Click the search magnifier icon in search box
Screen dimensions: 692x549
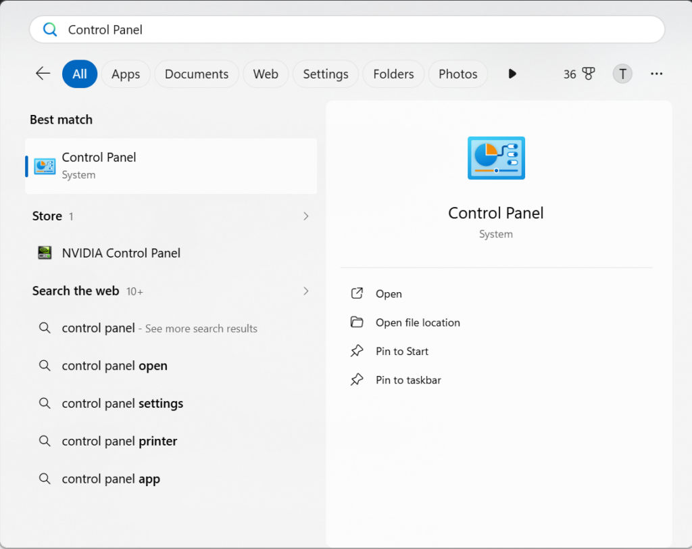tap(50, 30)
